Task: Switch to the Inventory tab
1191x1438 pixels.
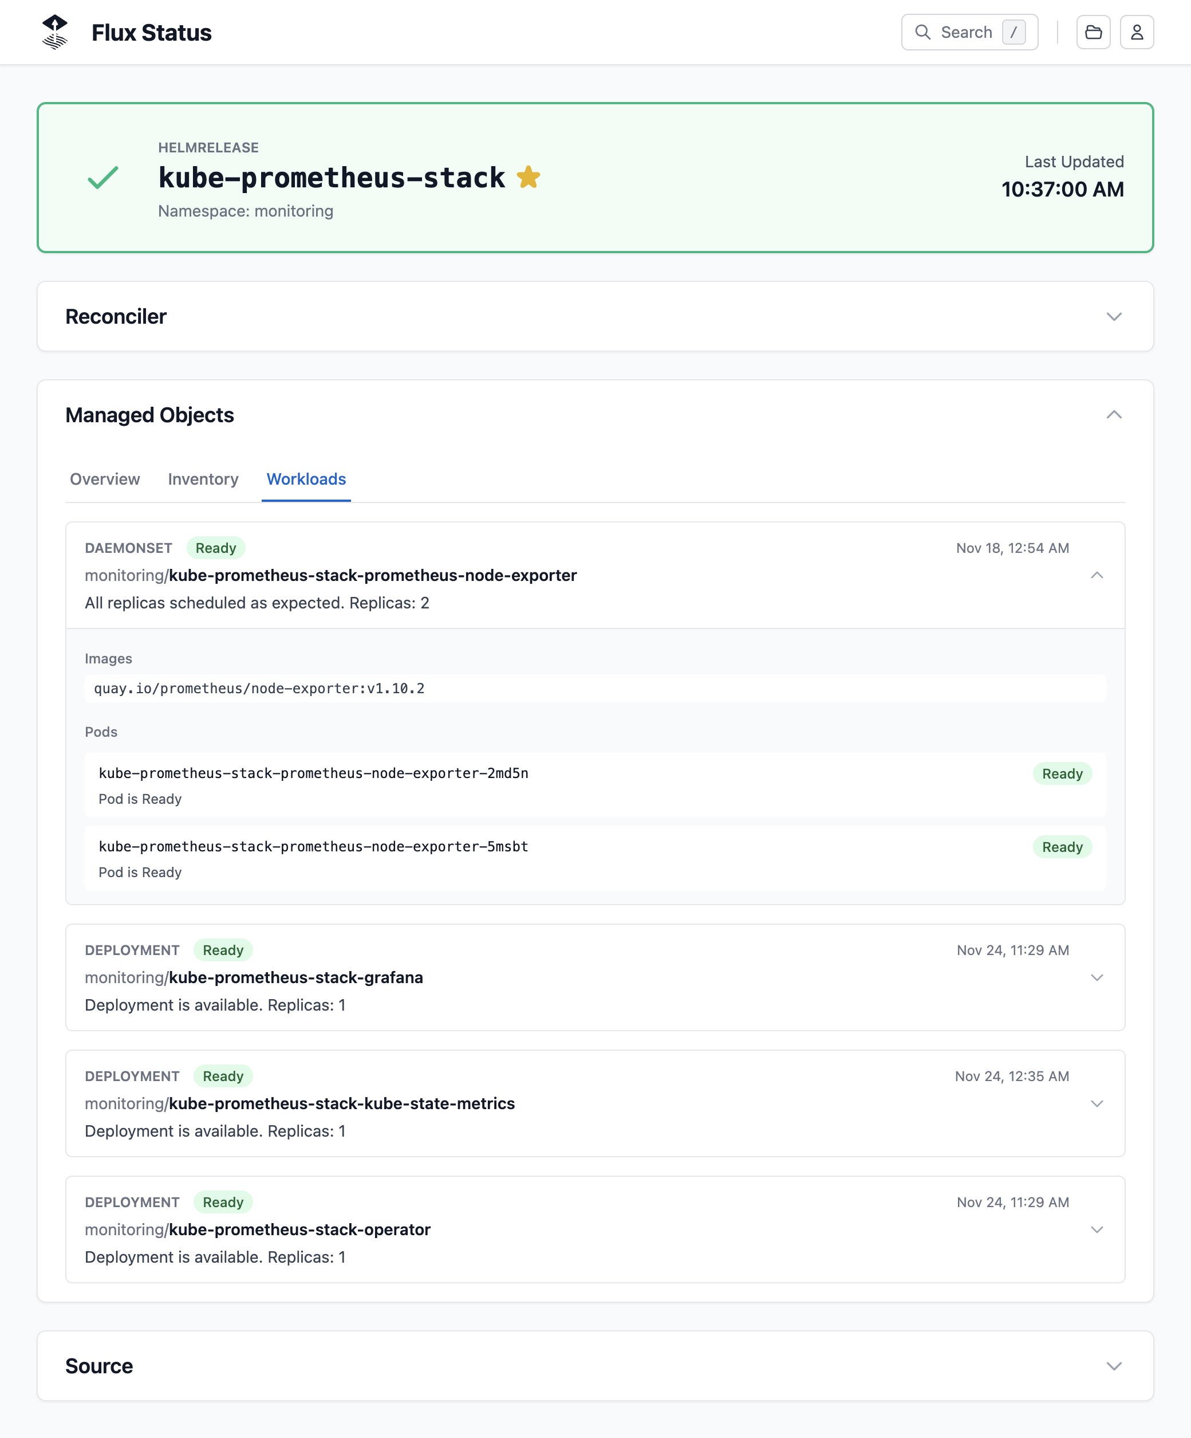Action: pyautogui.click(x=203, y=480)
